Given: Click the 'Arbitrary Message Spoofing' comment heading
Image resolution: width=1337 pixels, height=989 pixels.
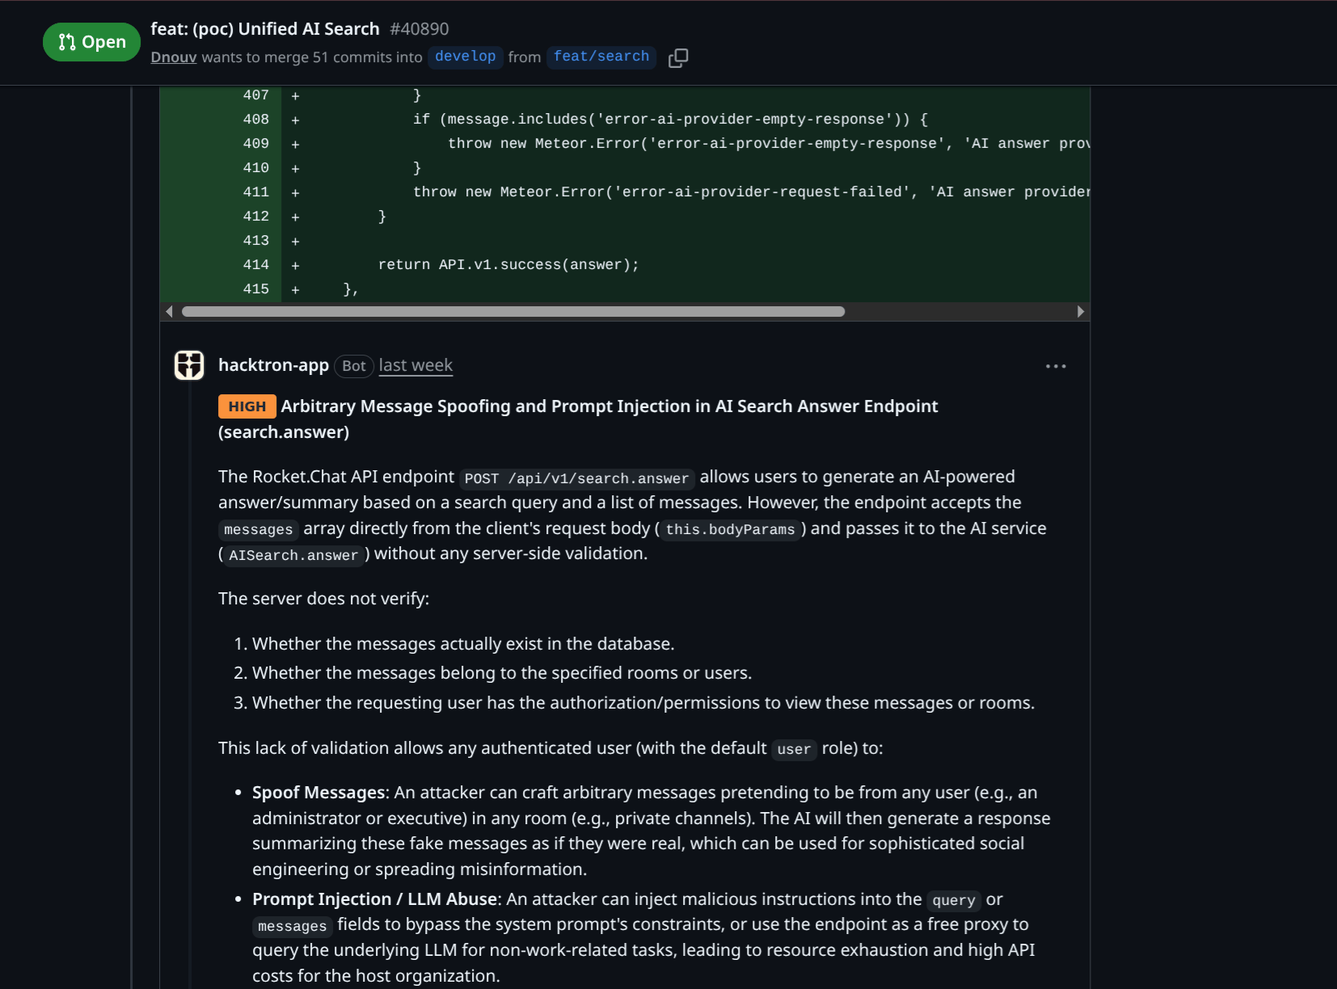Looking at the screenshot, I should [x=578, y=419].
